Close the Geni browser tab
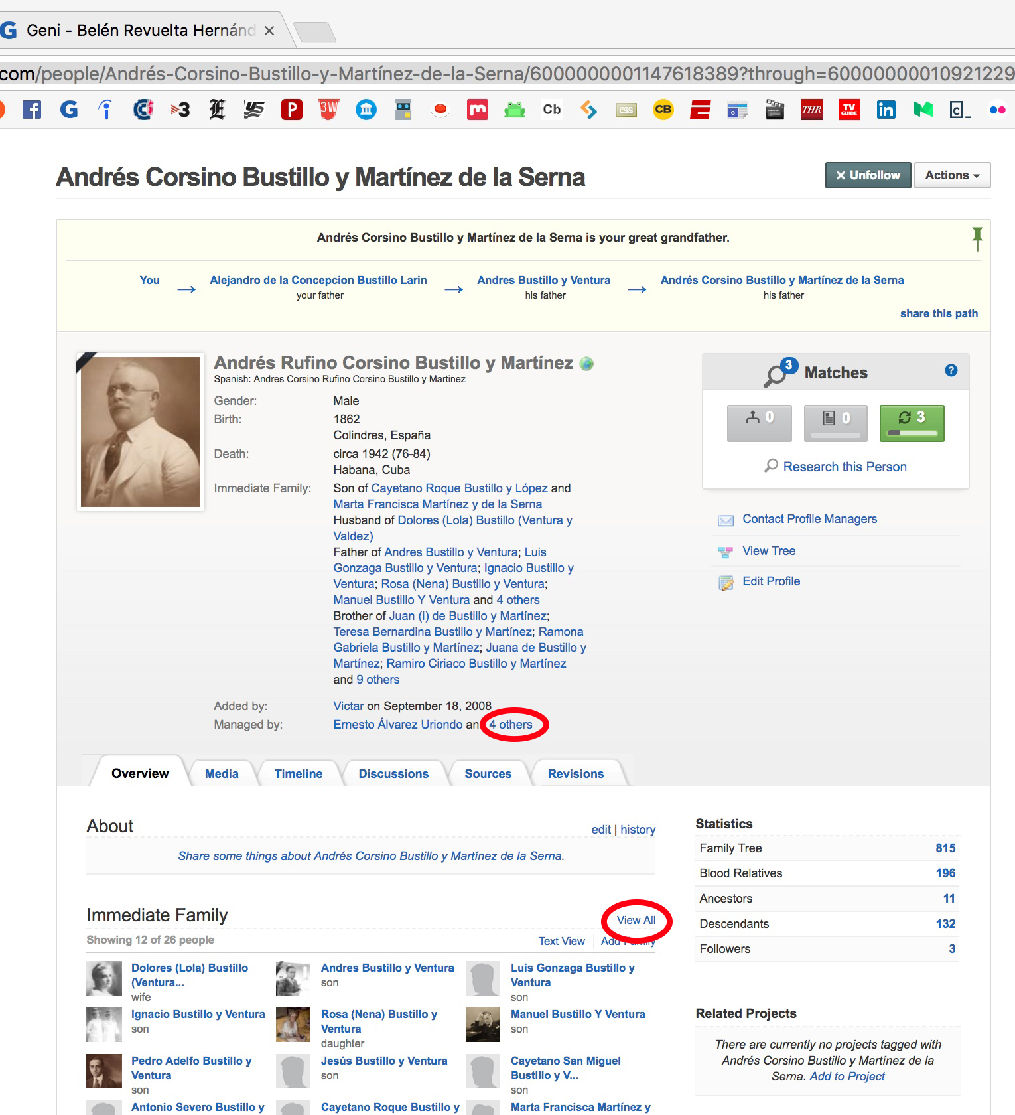 pos(269,31)
